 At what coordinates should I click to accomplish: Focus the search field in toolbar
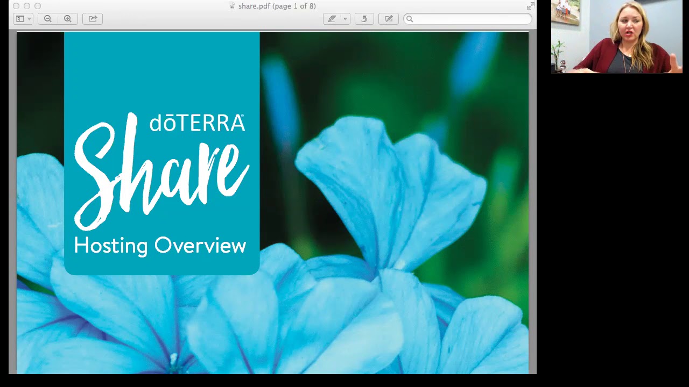[x=468, y=19]
